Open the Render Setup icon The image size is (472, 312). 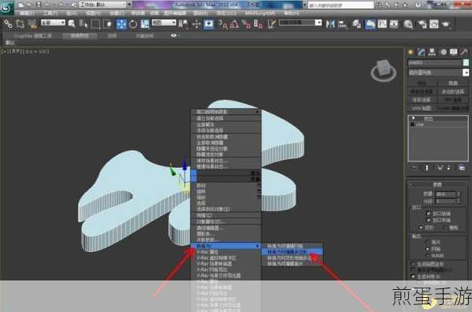pyautogui.click(x=422, y=24)
